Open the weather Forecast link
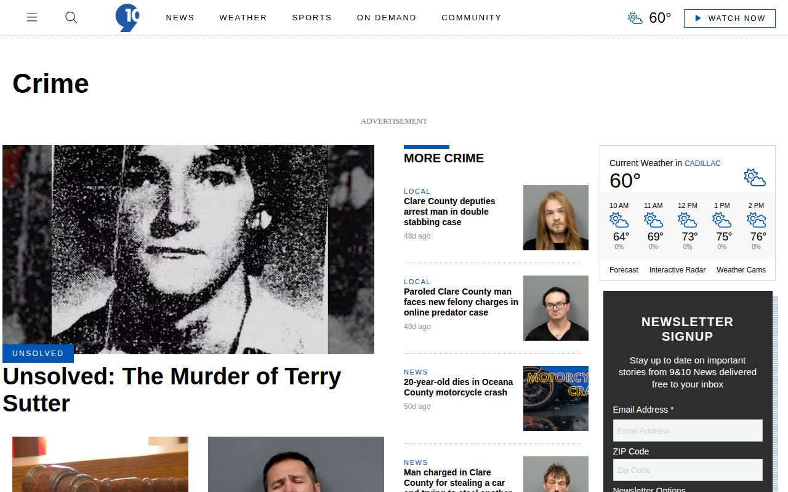 pos(624,270)
